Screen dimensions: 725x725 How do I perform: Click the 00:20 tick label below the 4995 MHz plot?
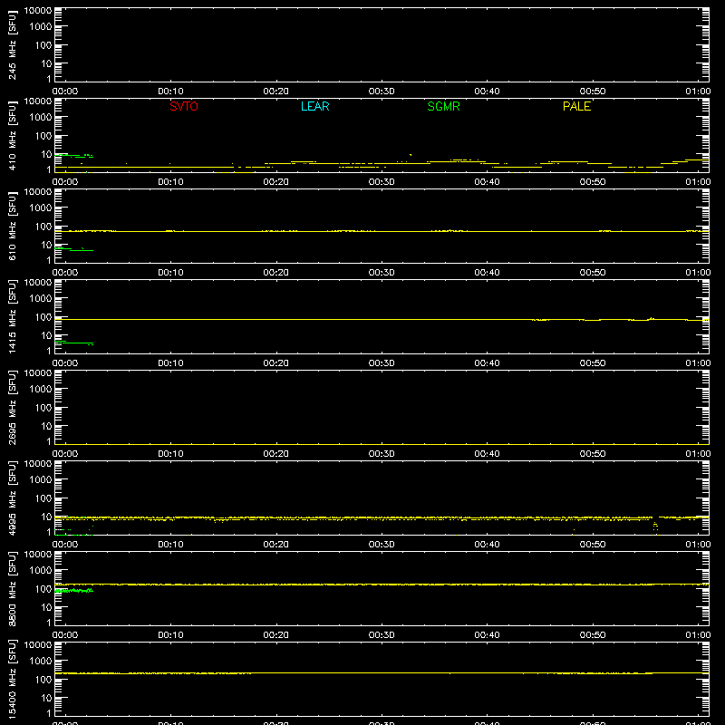[276, 545]
